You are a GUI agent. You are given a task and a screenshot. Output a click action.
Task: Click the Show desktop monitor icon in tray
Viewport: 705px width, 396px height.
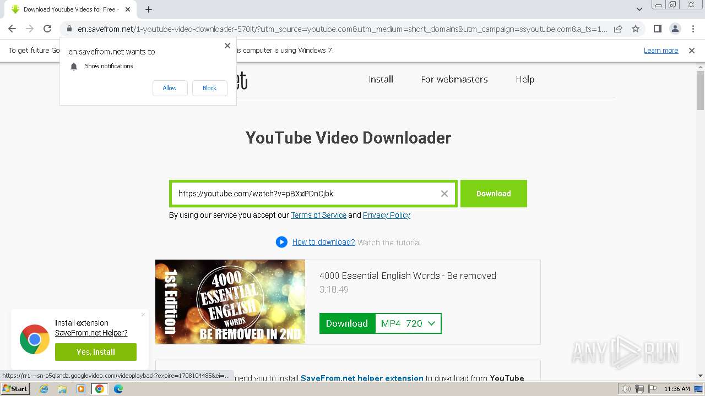[x=698, y=389]
